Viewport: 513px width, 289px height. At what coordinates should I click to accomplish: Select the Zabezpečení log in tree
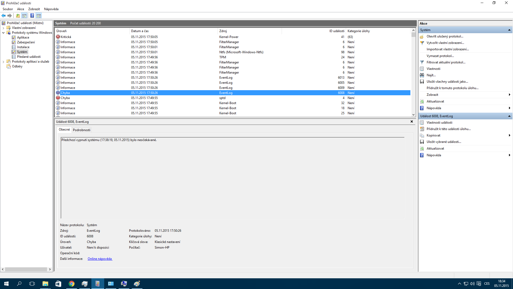26,42
